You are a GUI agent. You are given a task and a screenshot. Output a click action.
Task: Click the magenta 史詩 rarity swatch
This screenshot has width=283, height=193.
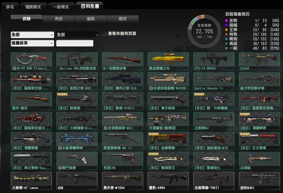point(226,21)
